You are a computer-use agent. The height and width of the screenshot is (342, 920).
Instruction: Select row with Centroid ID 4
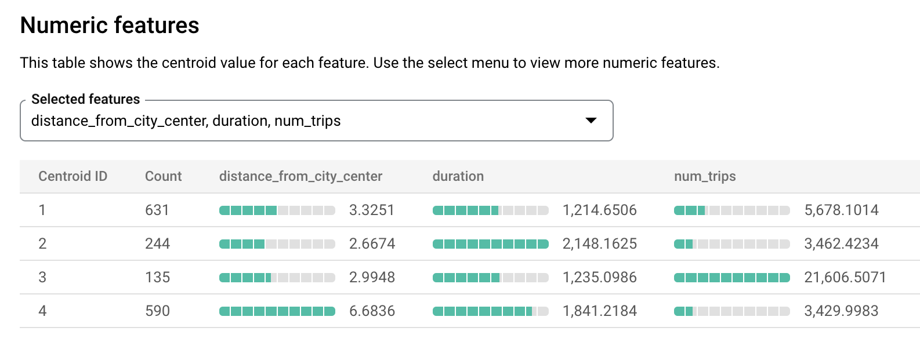point(42,311)
